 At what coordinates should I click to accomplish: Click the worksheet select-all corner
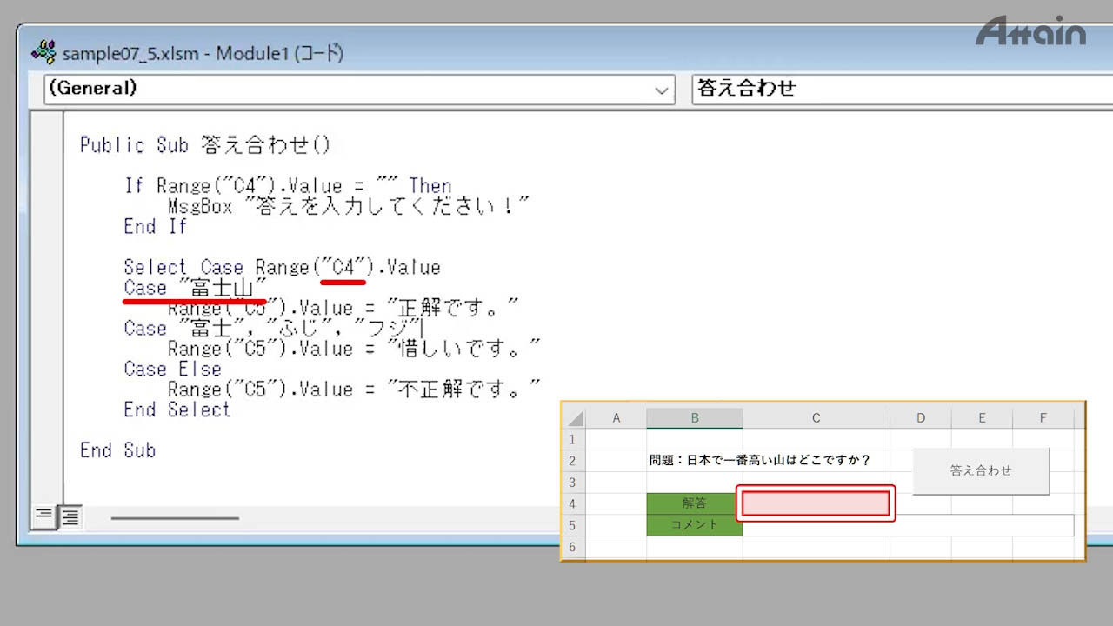[x=573, y=418]
